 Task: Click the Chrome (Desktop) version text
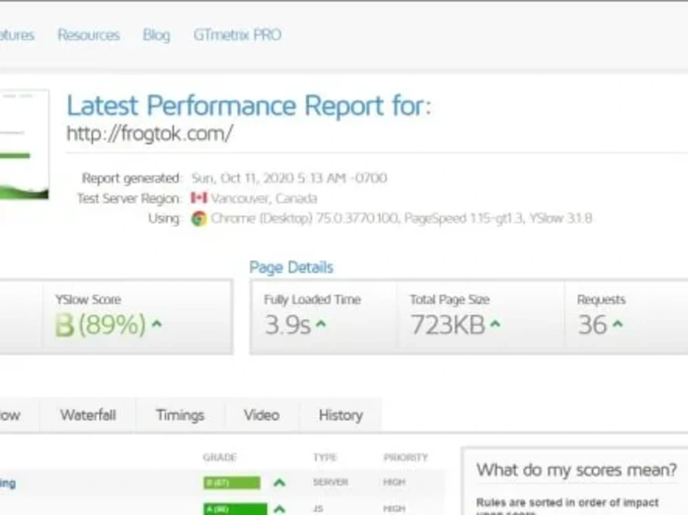(402, 219)
